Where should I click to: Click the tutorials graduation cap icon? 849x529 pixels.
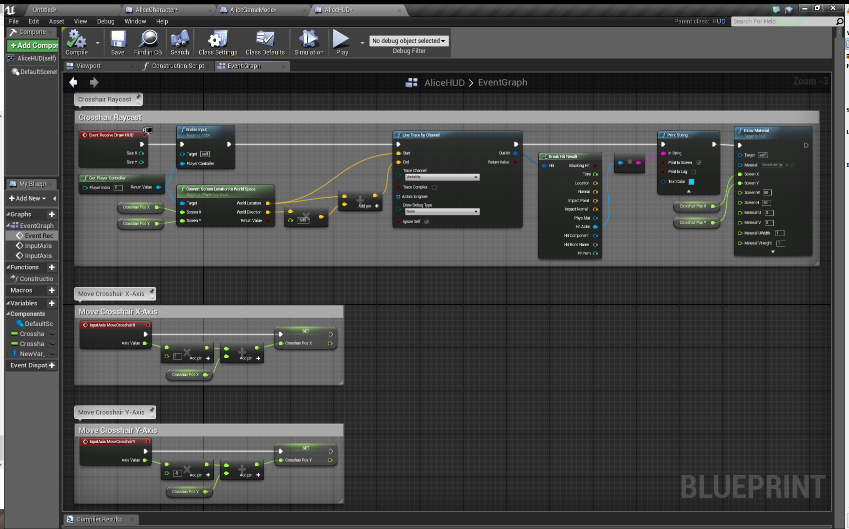coord(789,9)
